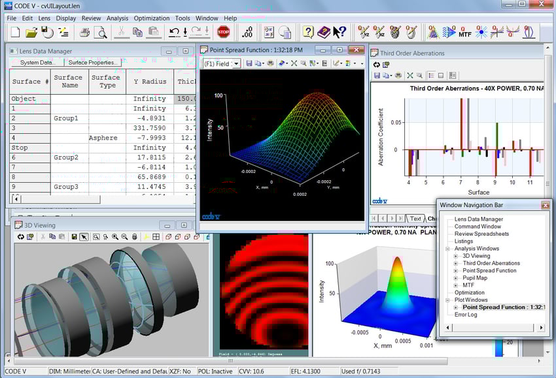Collapse the Analysis Windows tree node
This screenshot has height=378, width=556.
448,249
